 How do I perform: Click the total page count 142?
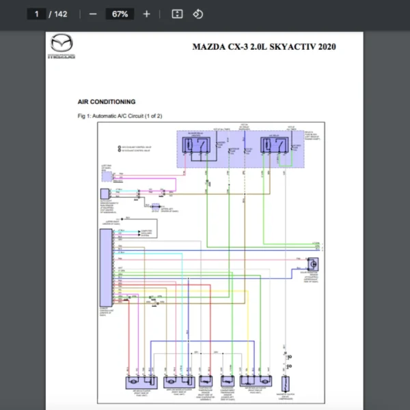(x=60, y=14)
